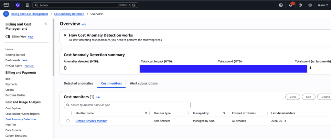
Task: Open the help question mark icon
Action: [300, 5]
